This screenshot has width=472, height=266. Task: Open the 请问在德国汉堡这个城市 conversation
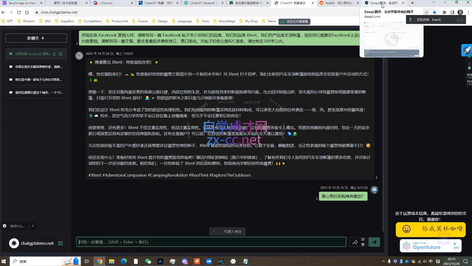tap(36, 93)
